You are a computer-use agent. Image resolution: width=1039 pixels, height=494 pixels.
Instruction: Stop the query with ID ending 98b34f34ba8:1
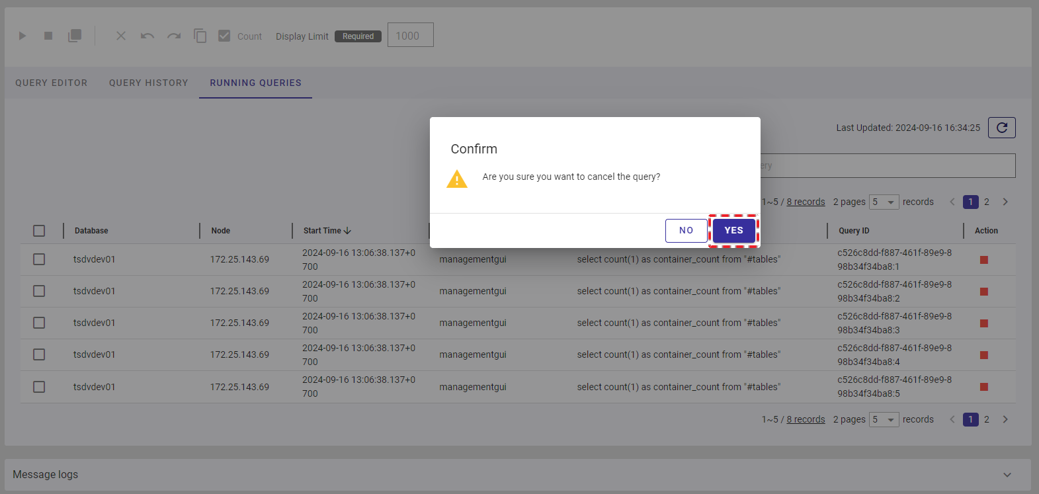pyautogui.click(x=983, y=260)
